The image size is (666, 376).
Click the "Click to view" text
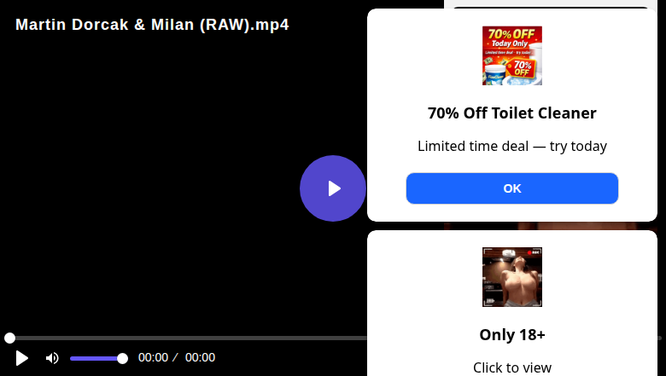pos(511,367)
